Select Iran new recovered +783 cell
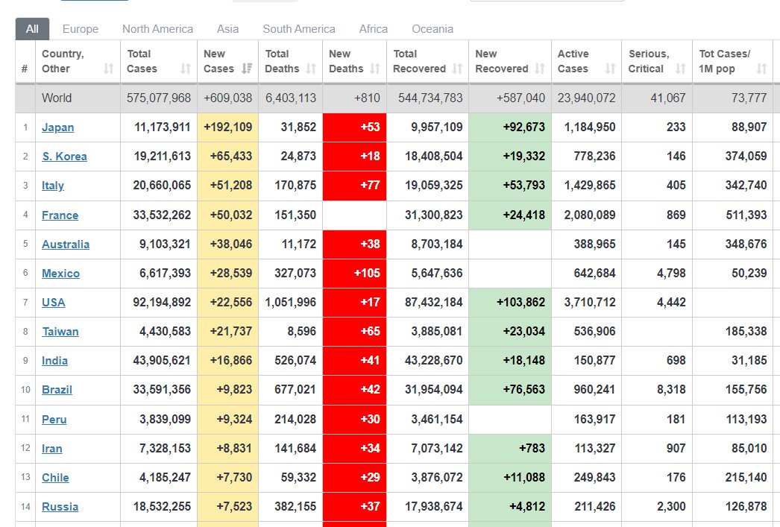This screenshot has height=527, width=780. (510, 449)
